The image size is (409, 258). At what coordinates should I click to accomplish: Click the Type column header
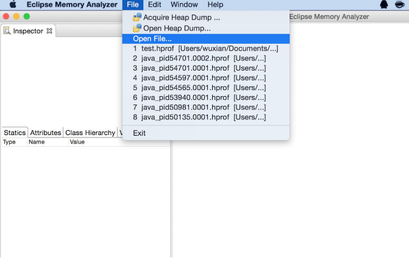pyautogui.click(x=14, y=142)
